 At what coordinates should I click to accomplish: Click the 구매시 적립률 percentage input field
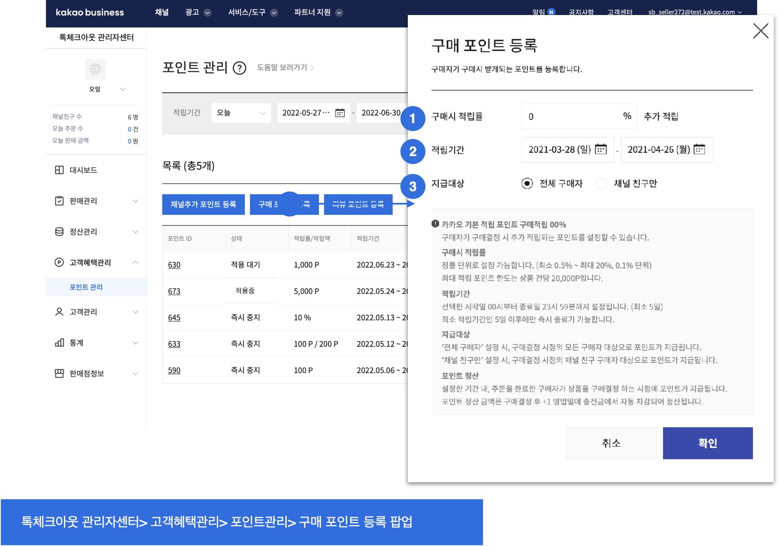click(572, 116)
